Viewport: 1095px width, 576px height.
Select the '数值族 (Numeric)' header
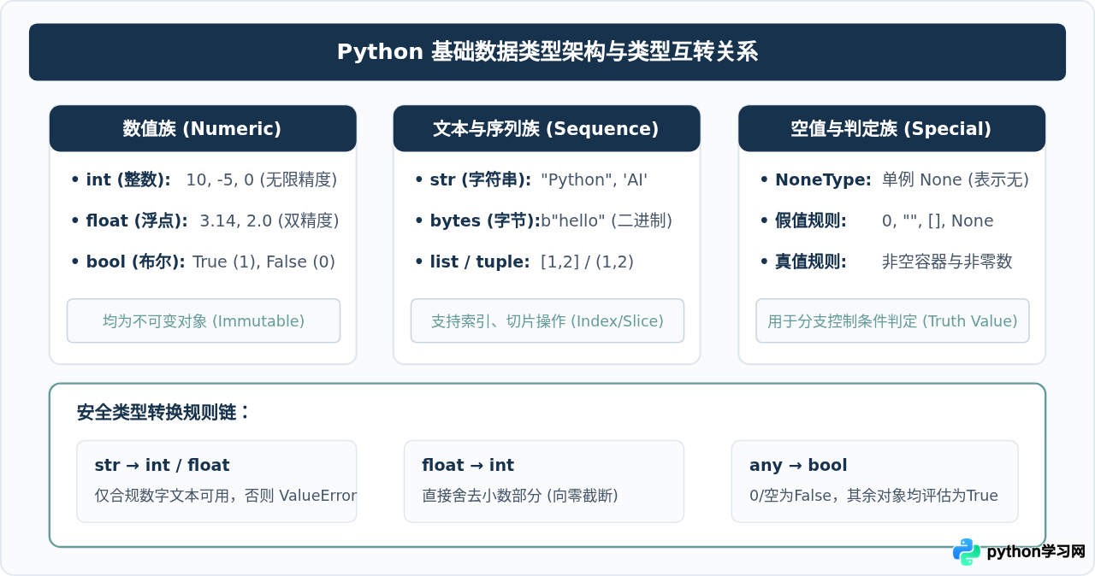tap(203, 128)
